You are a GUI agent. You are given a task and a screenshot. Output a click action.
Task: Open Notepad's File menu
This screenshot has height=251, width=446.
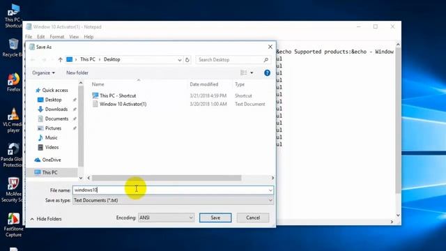(29, 37)
